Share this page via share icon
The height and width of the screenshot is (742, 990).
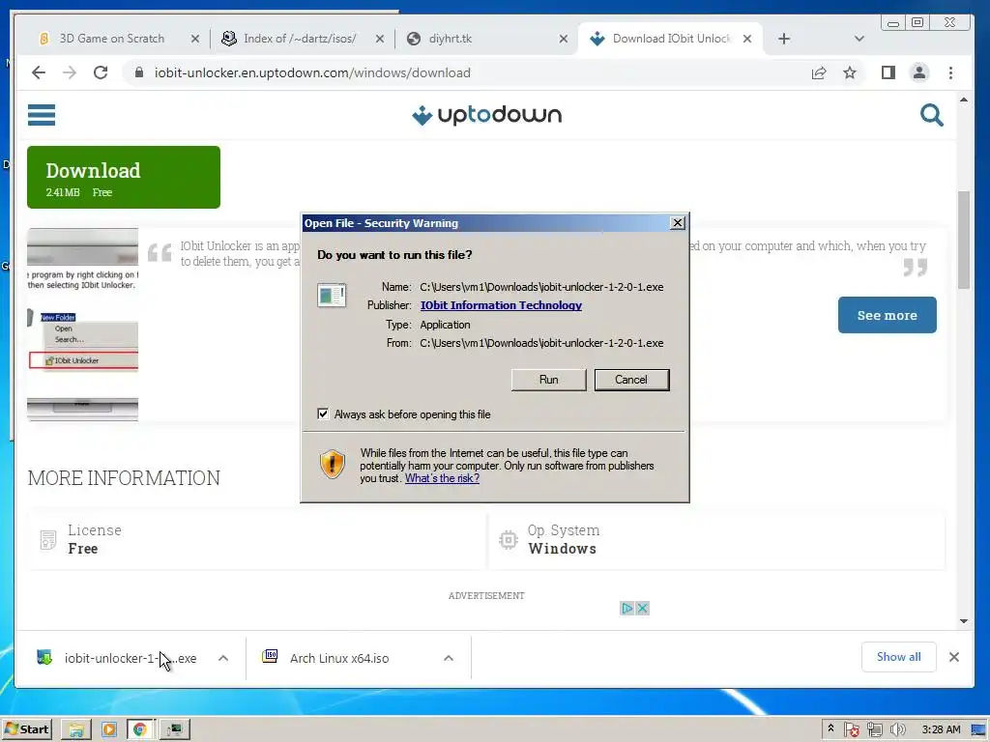[x=819, y=72]
